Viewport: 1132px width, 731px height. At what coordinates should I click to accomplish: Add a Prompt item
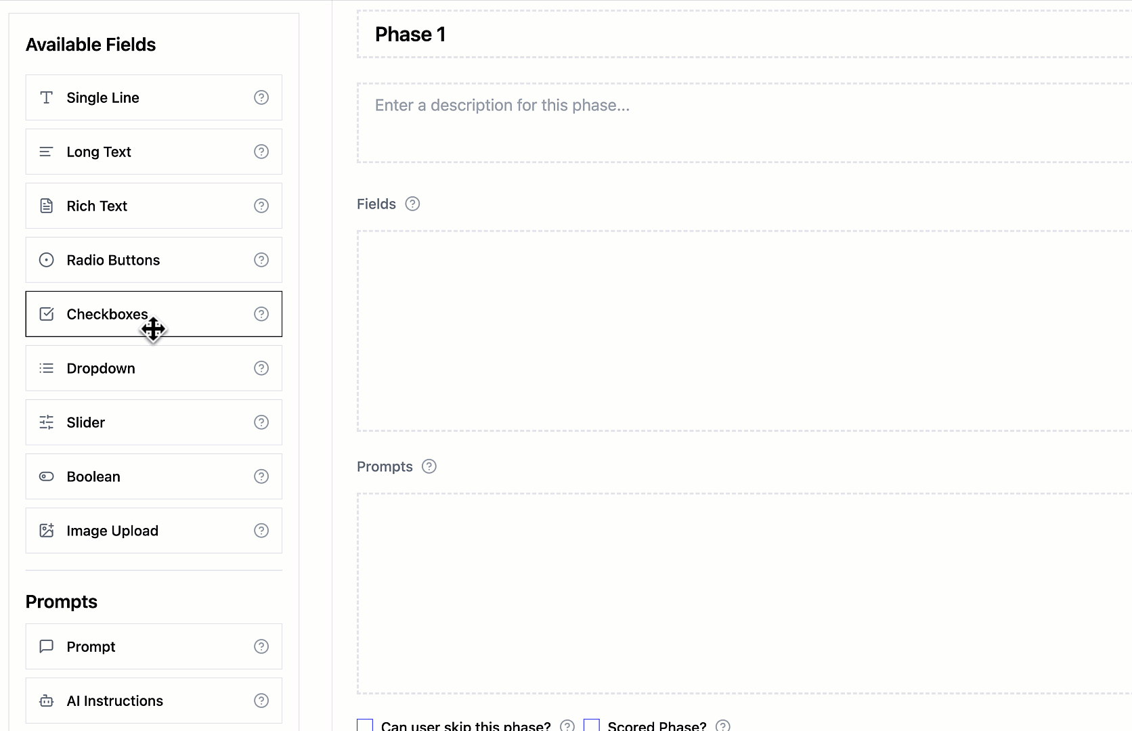point(91,646)
